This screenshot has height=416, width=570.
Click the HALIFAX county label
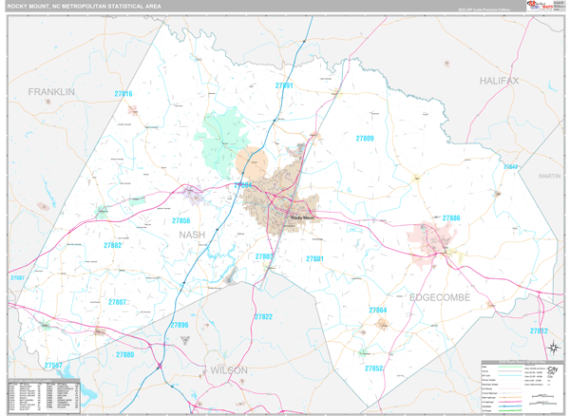pos(500,82)
